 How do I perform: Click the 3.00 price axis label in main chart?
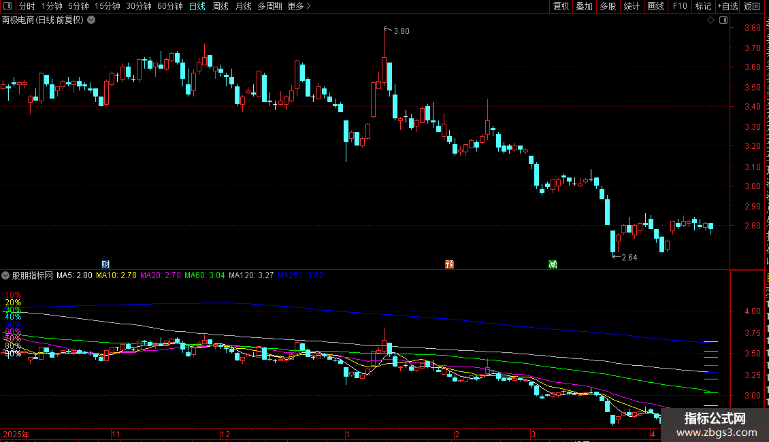click(x=752, y=186)
